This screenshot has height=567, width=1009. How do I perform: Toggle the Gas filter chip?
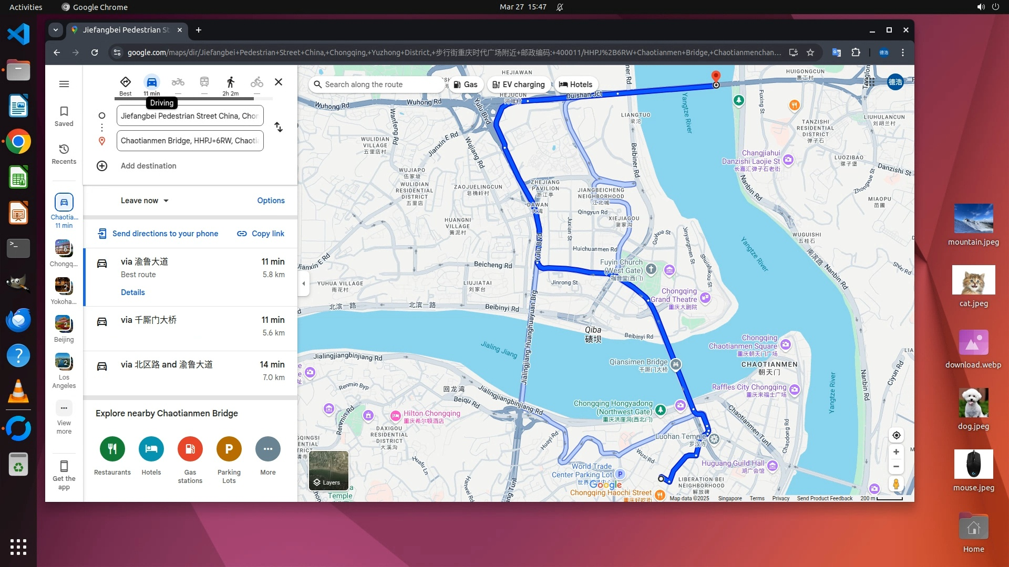(x=466, y=85)
